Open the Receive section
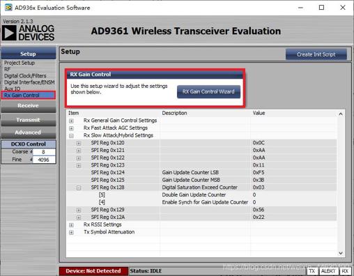 tap(29, 106)
